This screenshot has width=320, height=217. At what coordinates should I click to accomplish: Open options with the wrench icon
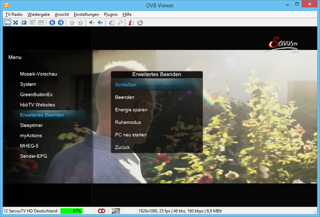[120, 23]
